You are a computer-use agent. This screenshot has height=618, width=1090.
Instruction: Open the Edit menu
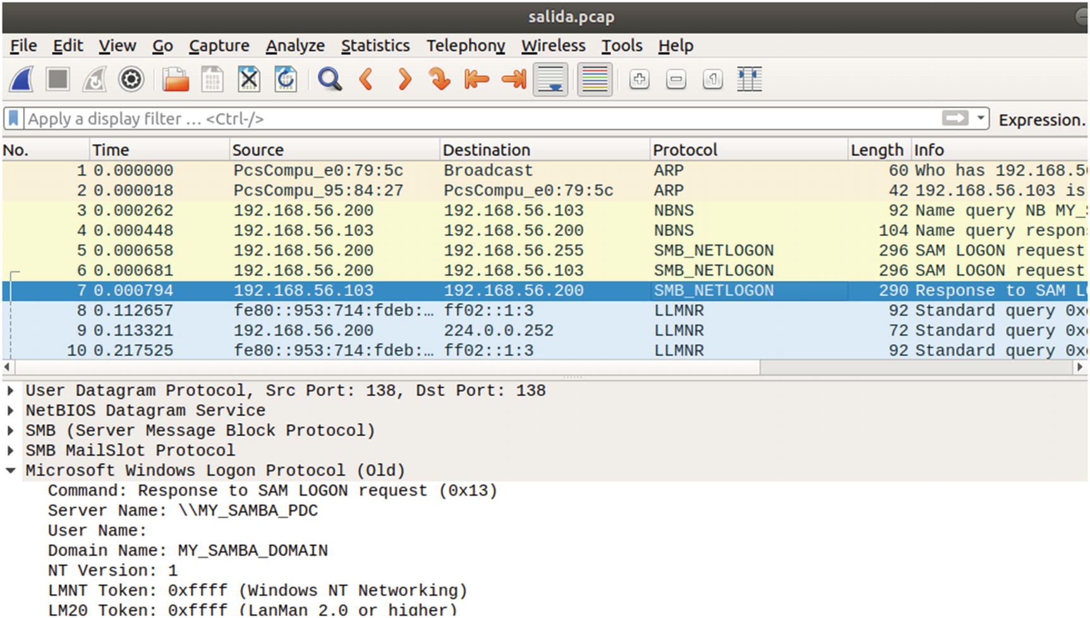(68, 45)
